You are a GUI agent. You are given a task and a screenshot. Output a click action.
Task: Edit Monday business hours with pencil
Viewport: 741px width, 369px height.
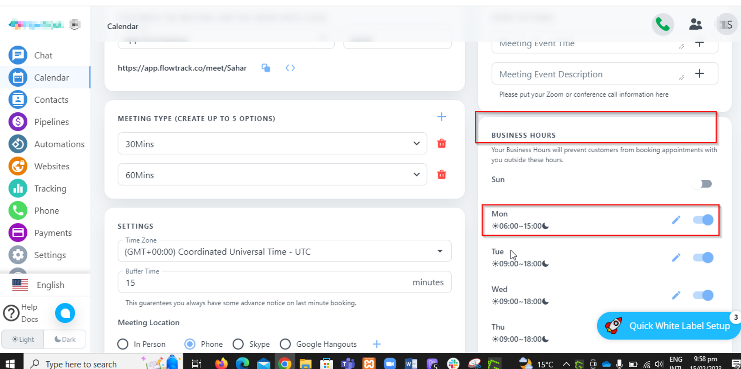coord(676,220)
